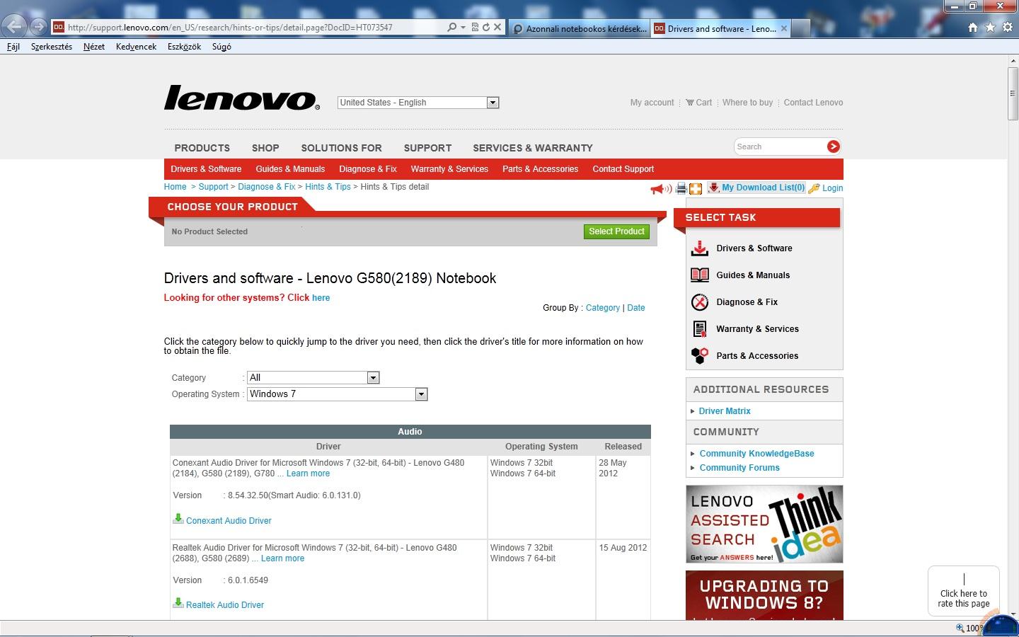Click the green Select Product button
The height and width of the screenshot is (637, 1019).
pyautogui.click(x=616, y=231)
